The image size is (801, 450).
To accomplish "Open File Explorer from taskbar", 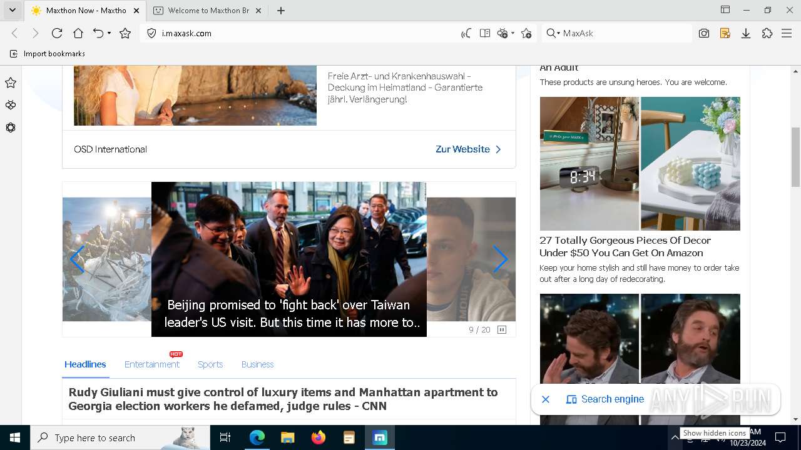I will pos(288,437).
